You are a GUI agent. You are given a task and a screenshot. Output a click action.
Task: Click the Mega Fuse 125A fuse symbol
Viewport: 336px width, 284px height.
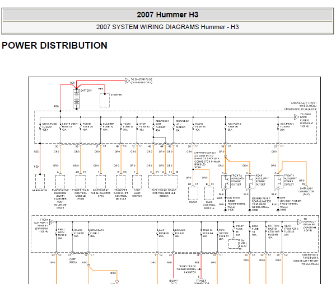[x=40, y=126]
